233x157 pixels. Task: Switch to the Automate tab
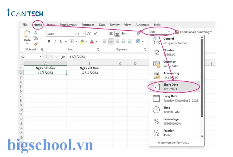pyautogui.click(x=142, y=25)
